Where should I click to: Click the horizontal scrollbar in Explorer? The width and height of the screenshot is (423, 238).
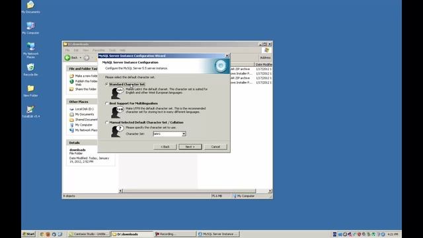pyautogui.click(x=189, y=191)
